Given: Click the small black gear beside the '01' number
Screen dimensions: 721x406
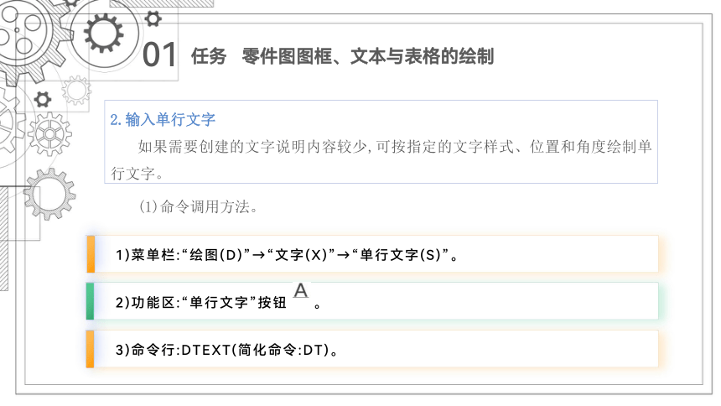Looking at the screenshot, I should 153,18.
